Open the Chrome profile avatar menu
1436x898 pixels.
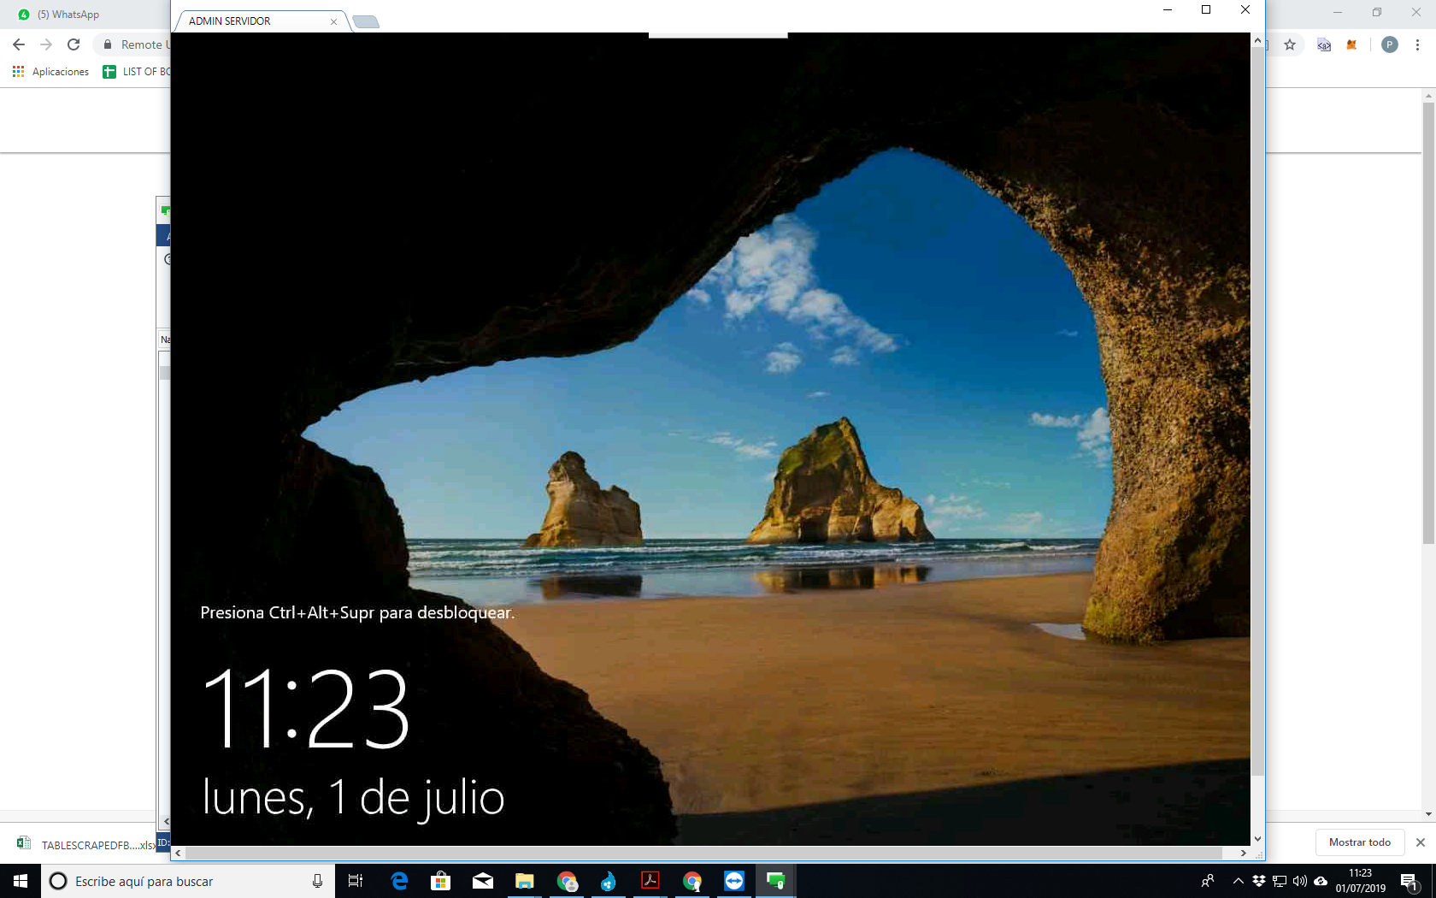coord(1390,45)
